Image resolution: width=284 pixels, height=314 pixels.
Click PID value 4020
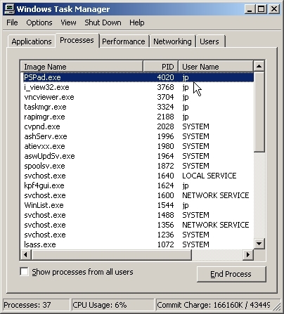tap(165, 77)
